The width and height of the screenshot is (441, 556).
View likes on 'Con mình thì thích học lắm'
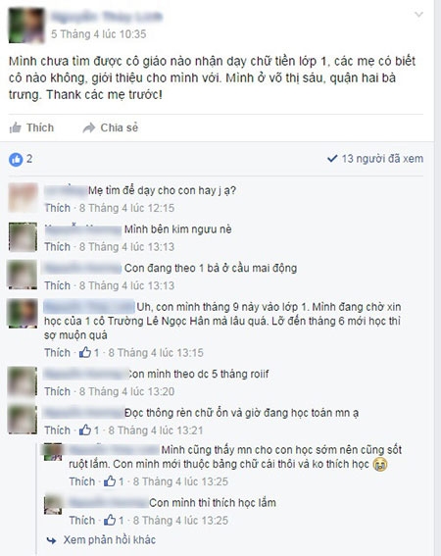[x=114, y=520]
